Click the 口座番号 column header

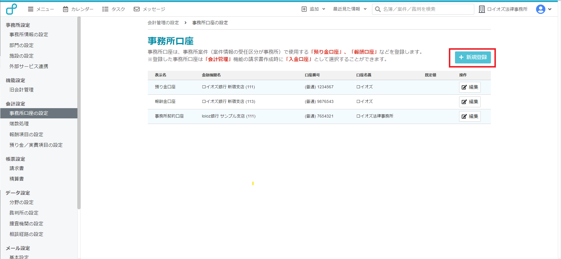[x=312, y=75]
